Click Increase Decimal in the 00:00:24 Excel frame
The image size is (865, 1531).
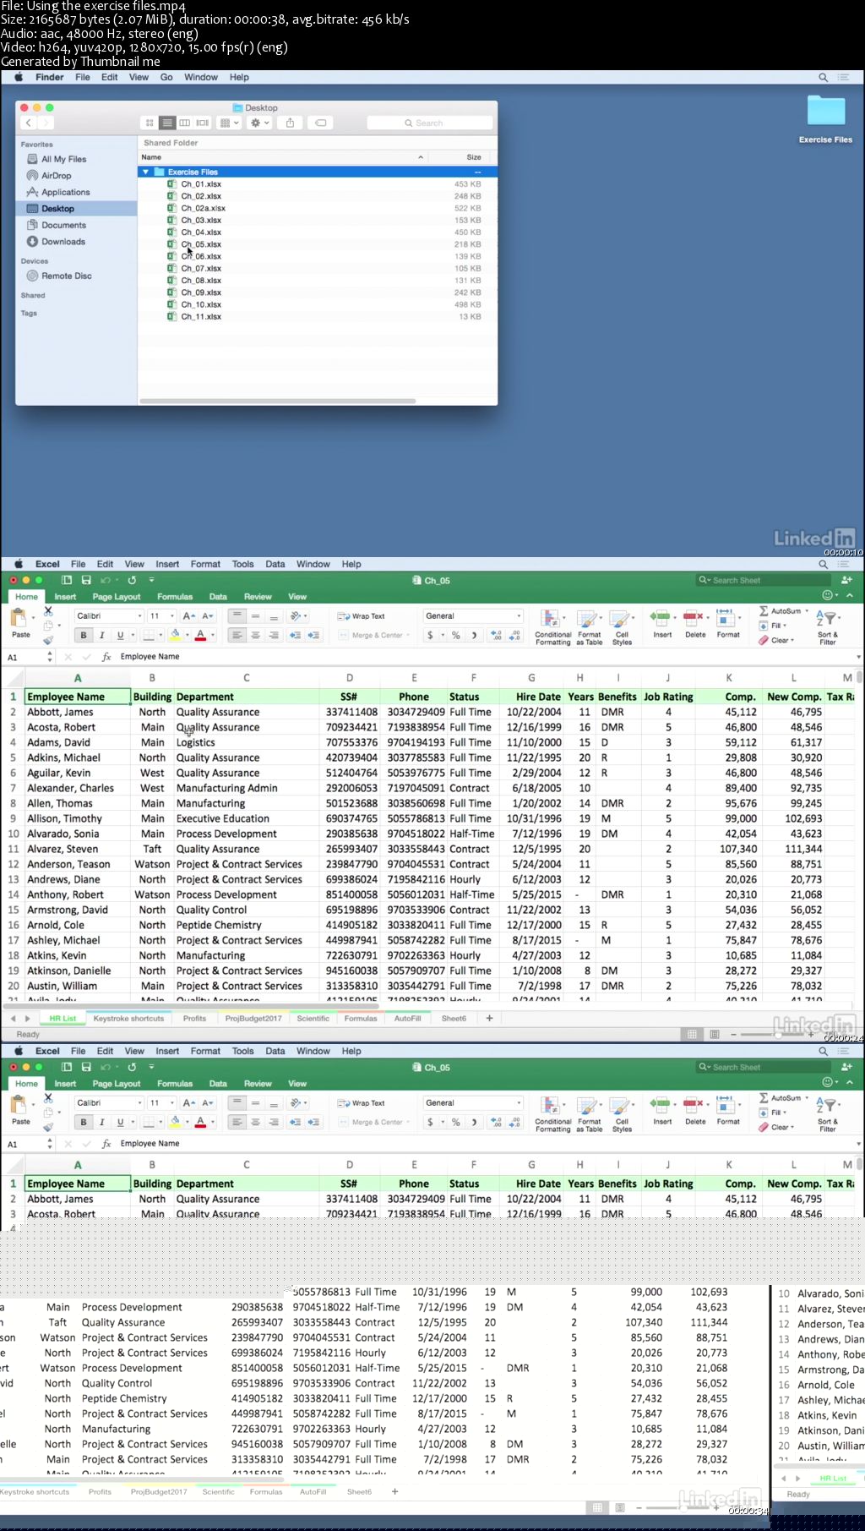[x=497, y=635]
